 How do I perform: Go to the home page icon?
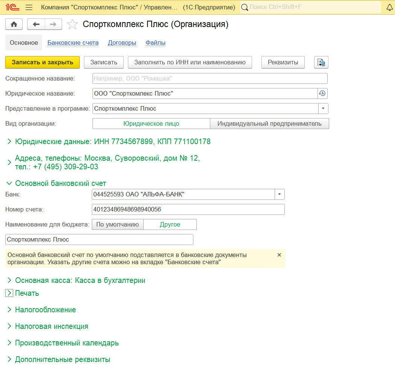tap(14, 24)
